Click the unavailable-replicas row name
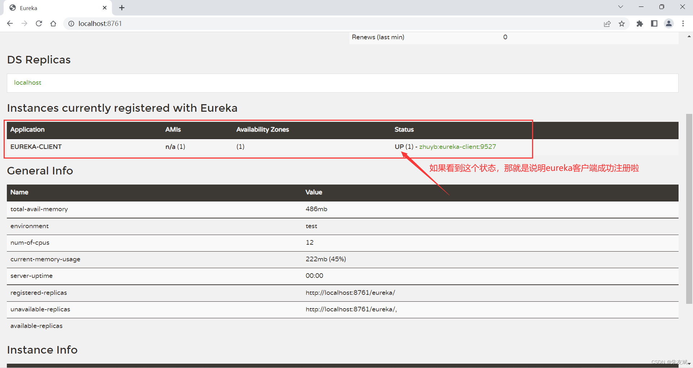This screenshot has height=368, width=693. click(x=40, y=309)
